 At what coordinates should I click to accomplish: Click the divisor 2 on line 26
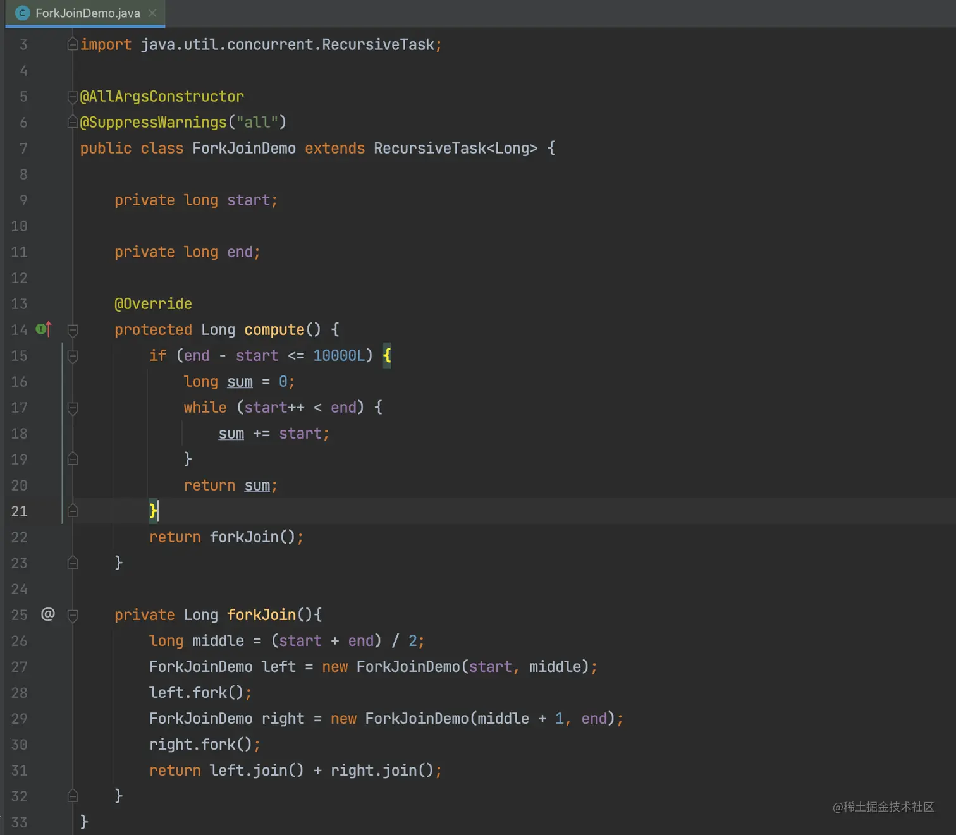click(412, 641)
